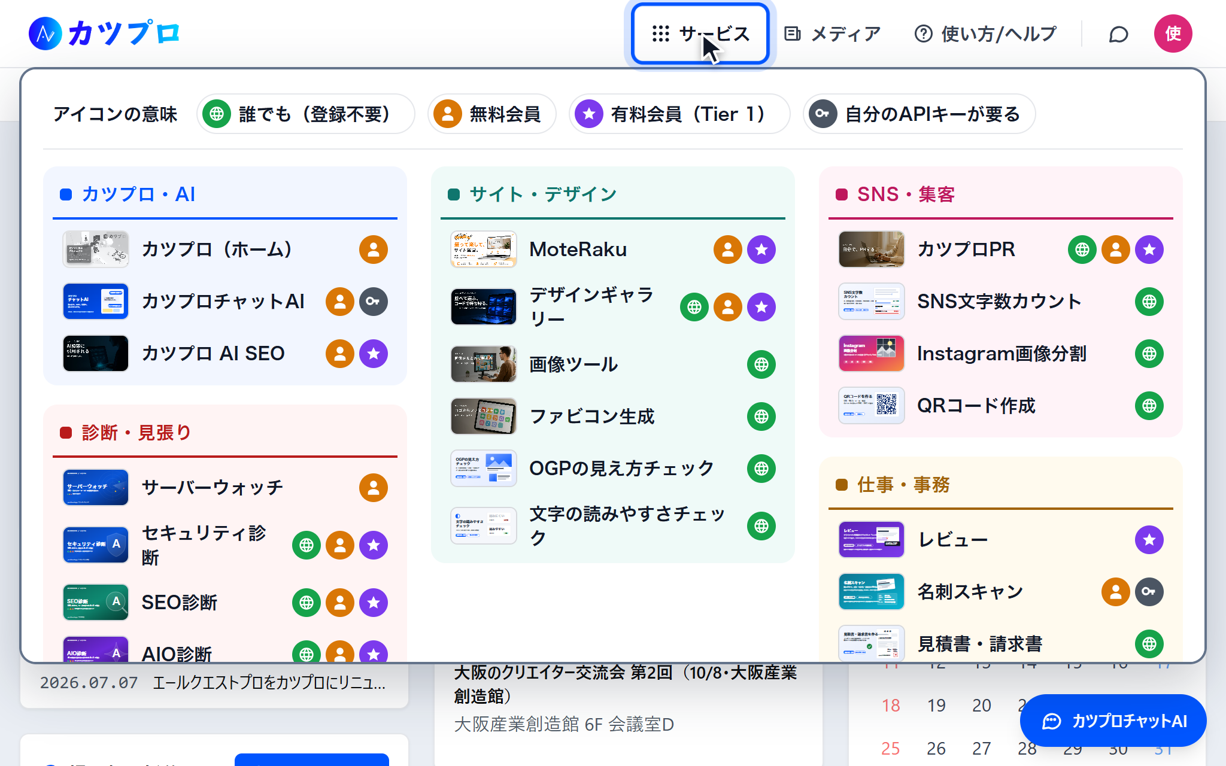Click star icon beside SEO診断
Viewport: 1226px width, 766px height.
pyautogui.click(x=374, y=603)
